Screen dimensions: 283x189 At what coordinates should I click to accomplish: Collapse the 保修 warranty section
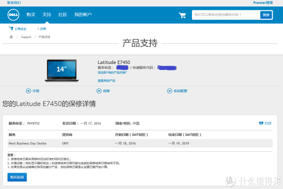point(103,91)
